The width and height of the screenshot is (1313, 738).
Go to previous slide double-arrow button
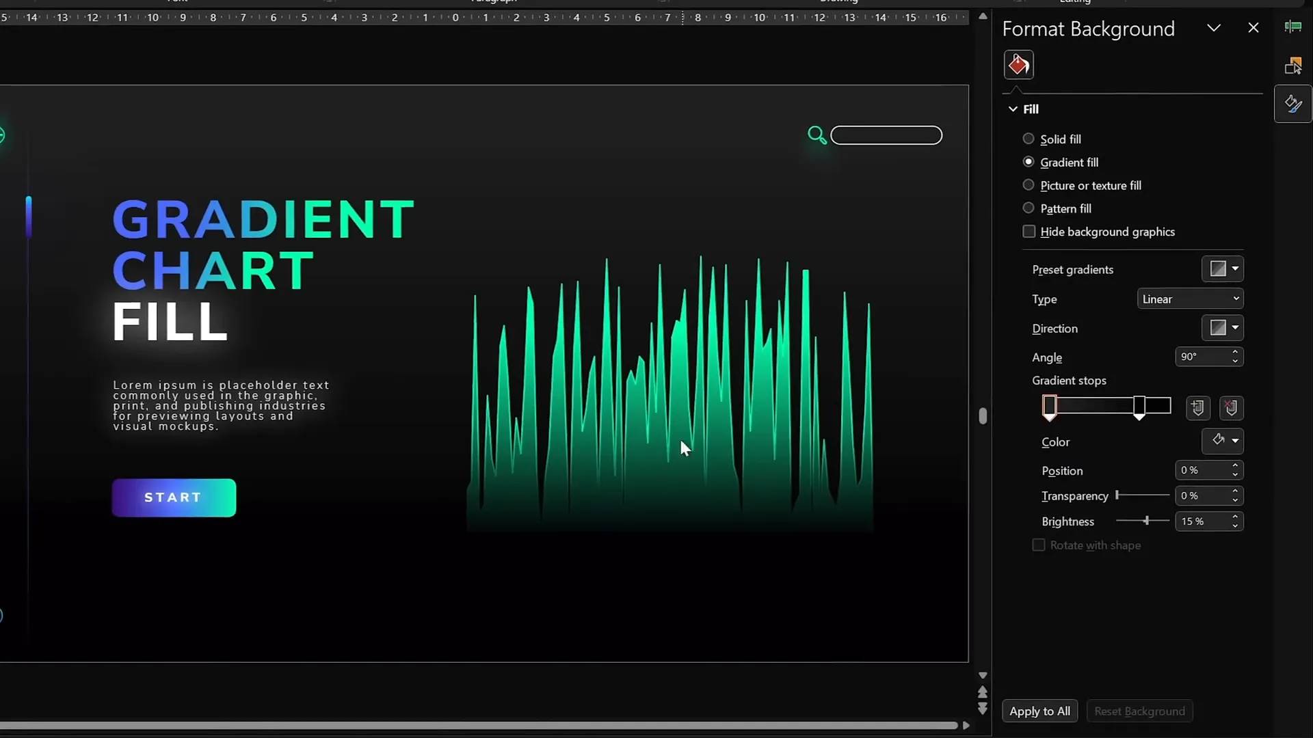[983, 692]
